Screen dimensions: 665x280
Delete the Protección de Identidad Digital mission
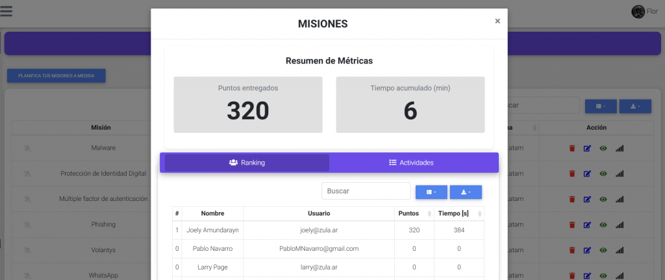tap(572, 174)
